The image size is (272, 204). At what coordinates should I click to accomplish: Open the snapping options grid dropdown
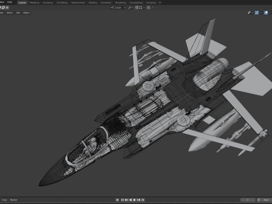(x=142, y=7)
